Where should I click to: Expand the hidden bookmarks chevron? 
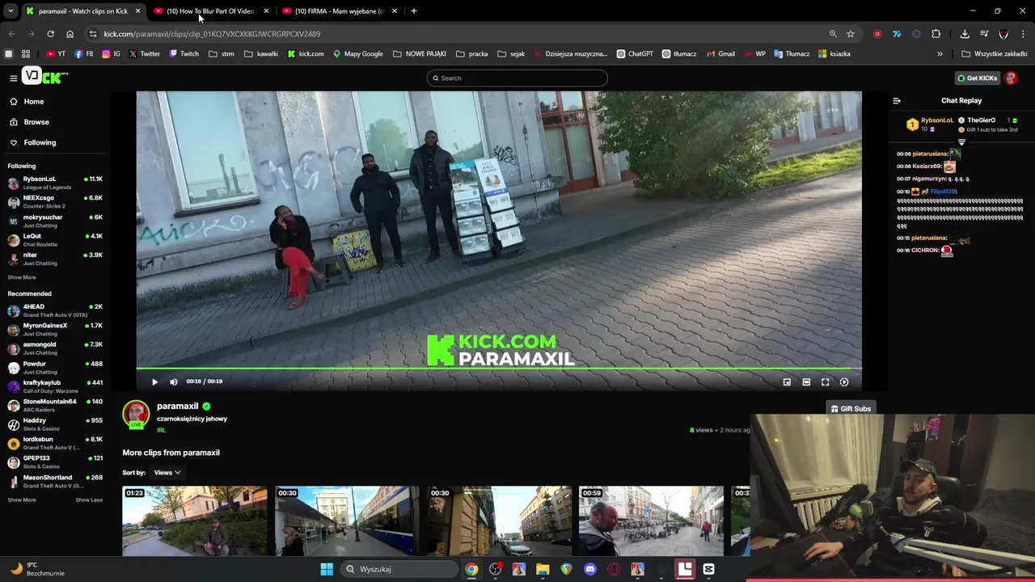pos(940,54)
